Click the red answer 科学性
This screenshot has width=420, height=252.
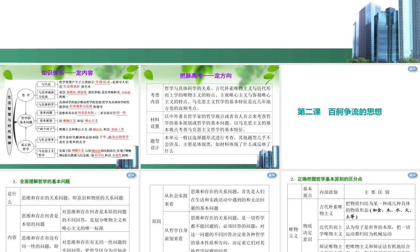[x=100, y=155]
